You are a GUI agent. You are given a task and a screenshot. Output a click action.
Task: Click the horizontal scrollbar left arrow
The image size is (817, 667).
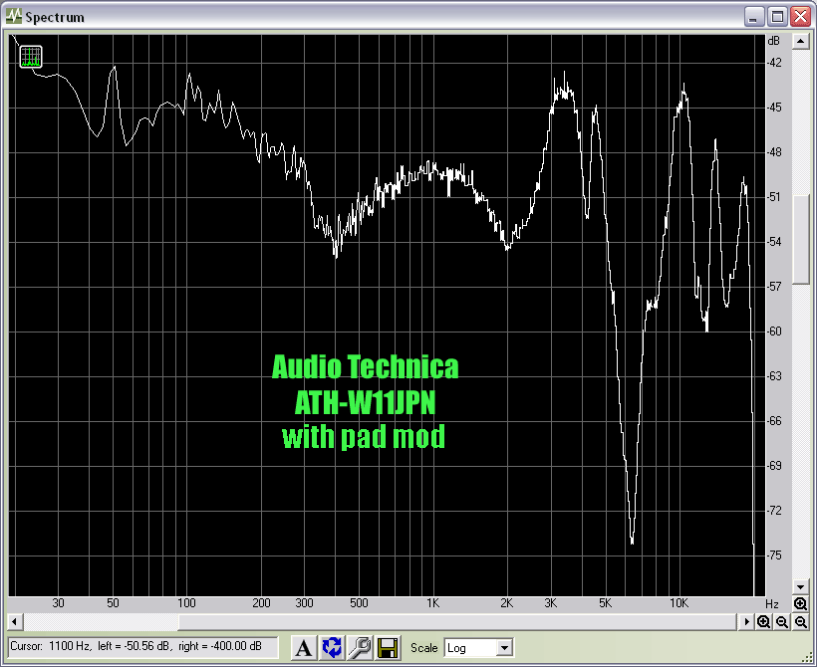(15, 621)
